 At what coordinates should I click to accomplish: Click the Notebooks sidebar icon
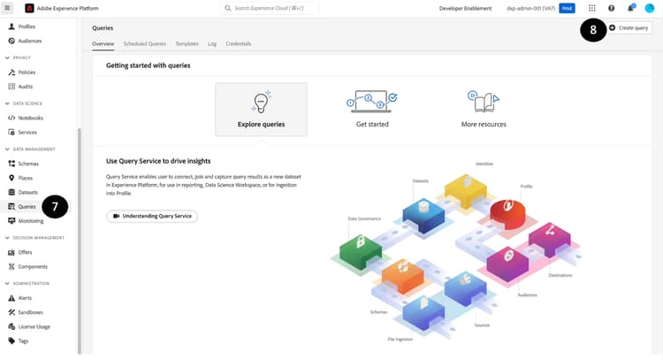coord(11,118)
